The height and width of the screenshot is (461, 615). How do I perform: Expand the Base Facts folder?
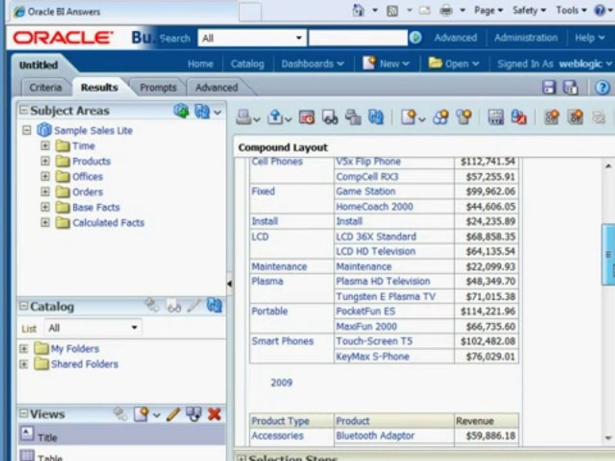[45, 207]
